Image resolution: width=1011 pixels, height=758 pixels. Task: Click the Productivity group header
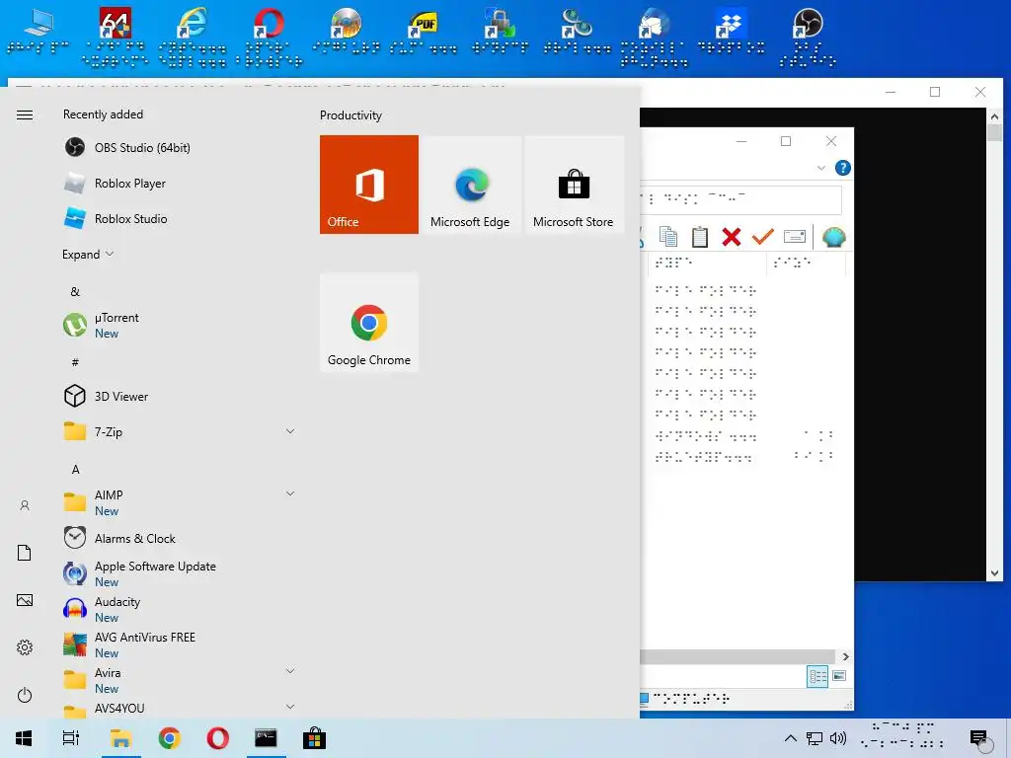(x=350, y=115)
